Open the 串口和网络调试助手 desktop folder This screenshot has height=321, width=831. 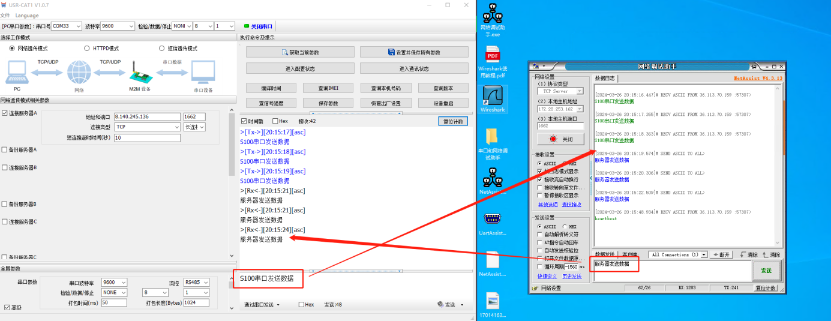(493, 143)
